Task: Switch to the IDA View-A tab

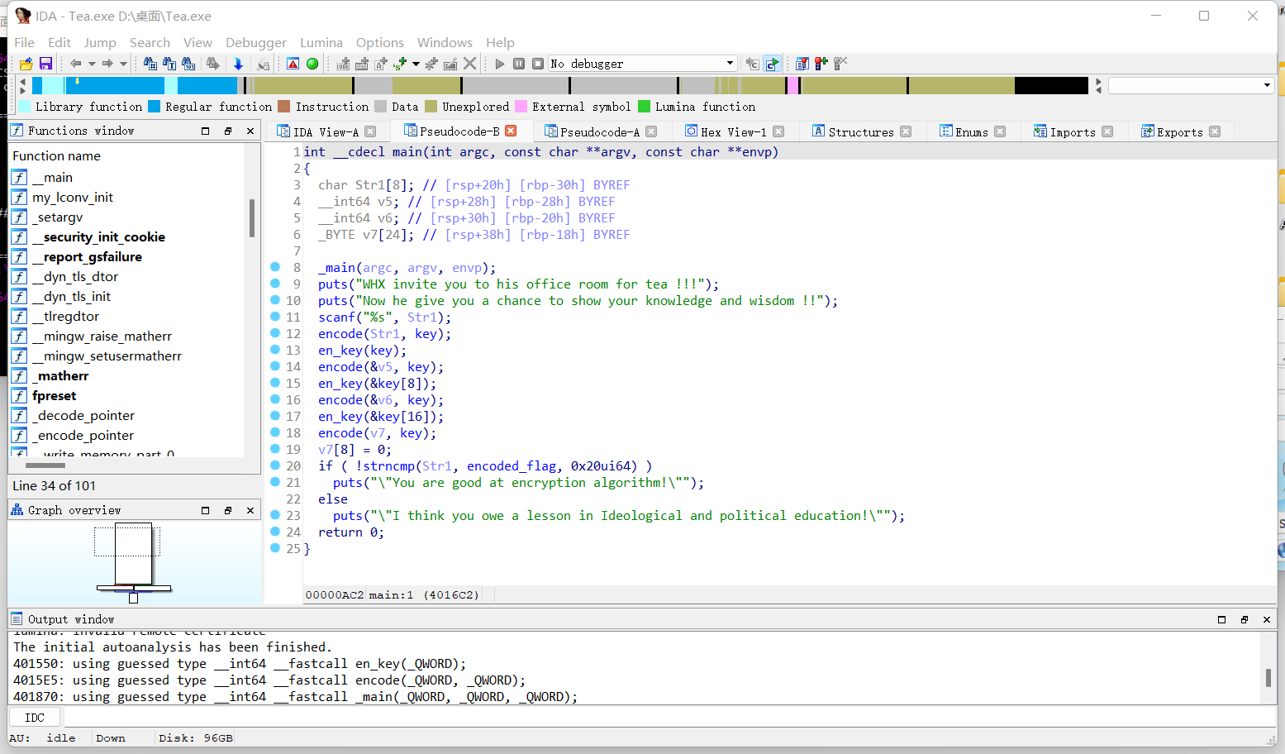Action: (x=326, y=132)
